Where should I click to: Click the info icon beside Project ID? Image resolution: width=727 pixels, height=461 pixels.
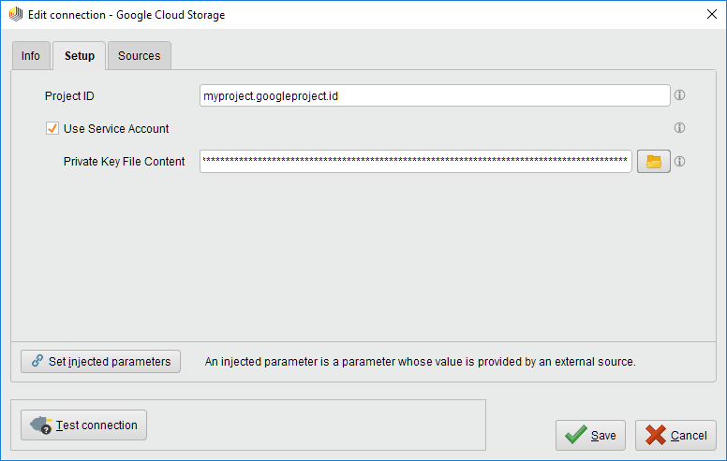point(680,95)
